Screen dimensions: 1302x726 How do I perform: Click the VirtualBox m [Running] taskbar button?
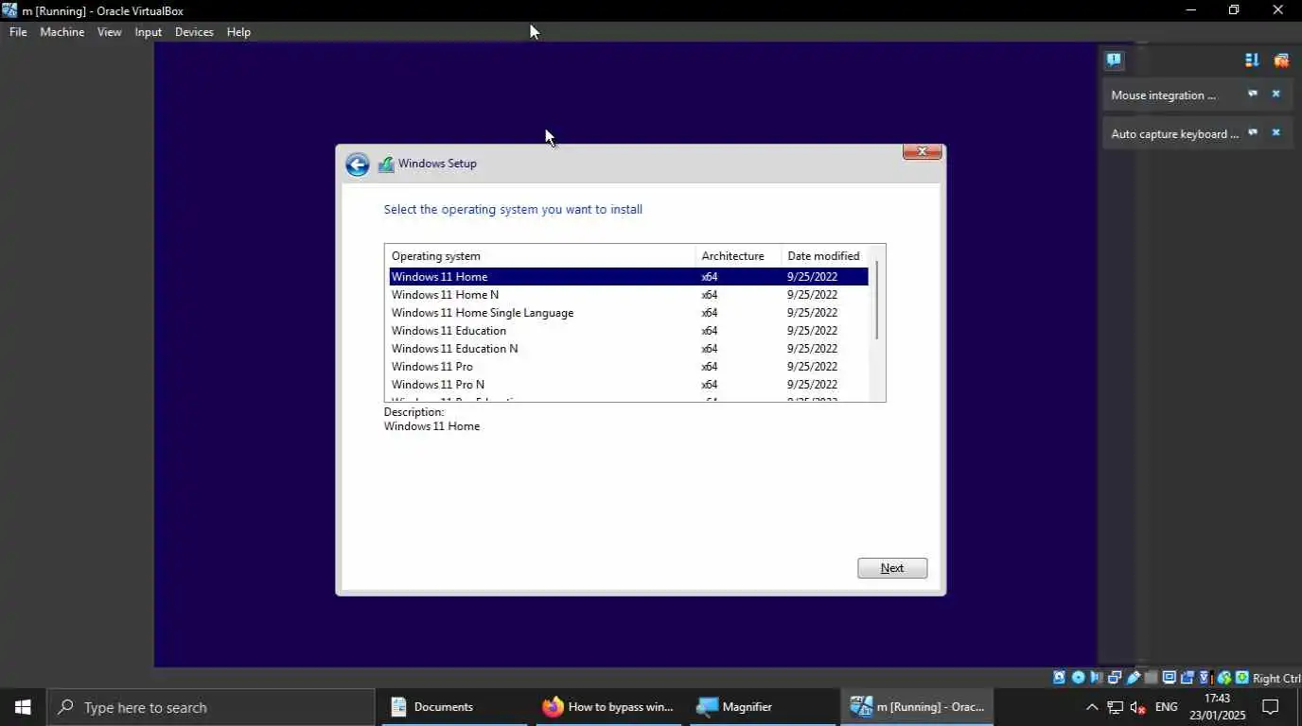917,707
